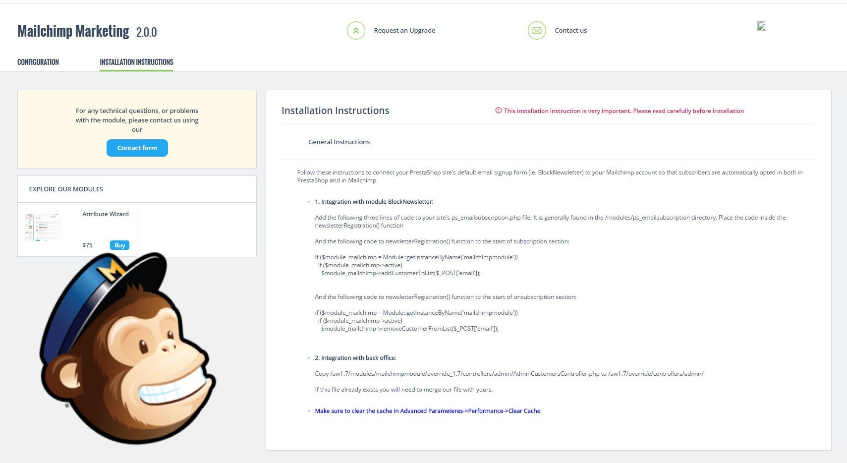Click the broken image icon at top right
The image size is (847, 463).
pyautogui.click(x=762, y=26)
